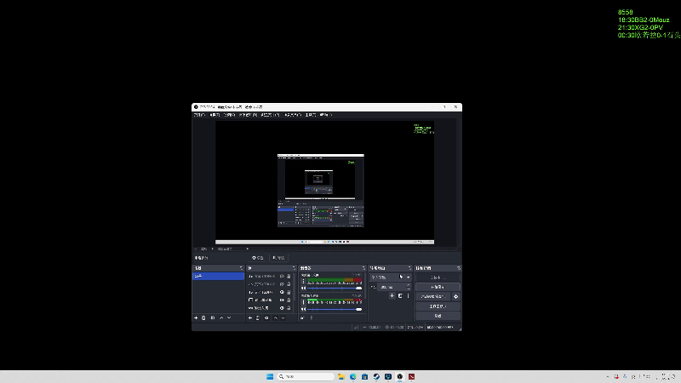
Task: Open the Help menu in OBS
Action: click(326, 115)
